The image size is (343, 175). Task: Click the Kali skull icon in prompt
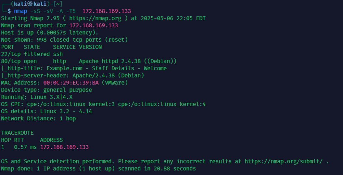tap(30, 4)
